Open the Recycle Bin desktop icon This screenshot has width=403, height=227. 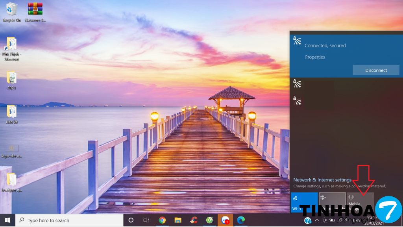pos(12,12)
